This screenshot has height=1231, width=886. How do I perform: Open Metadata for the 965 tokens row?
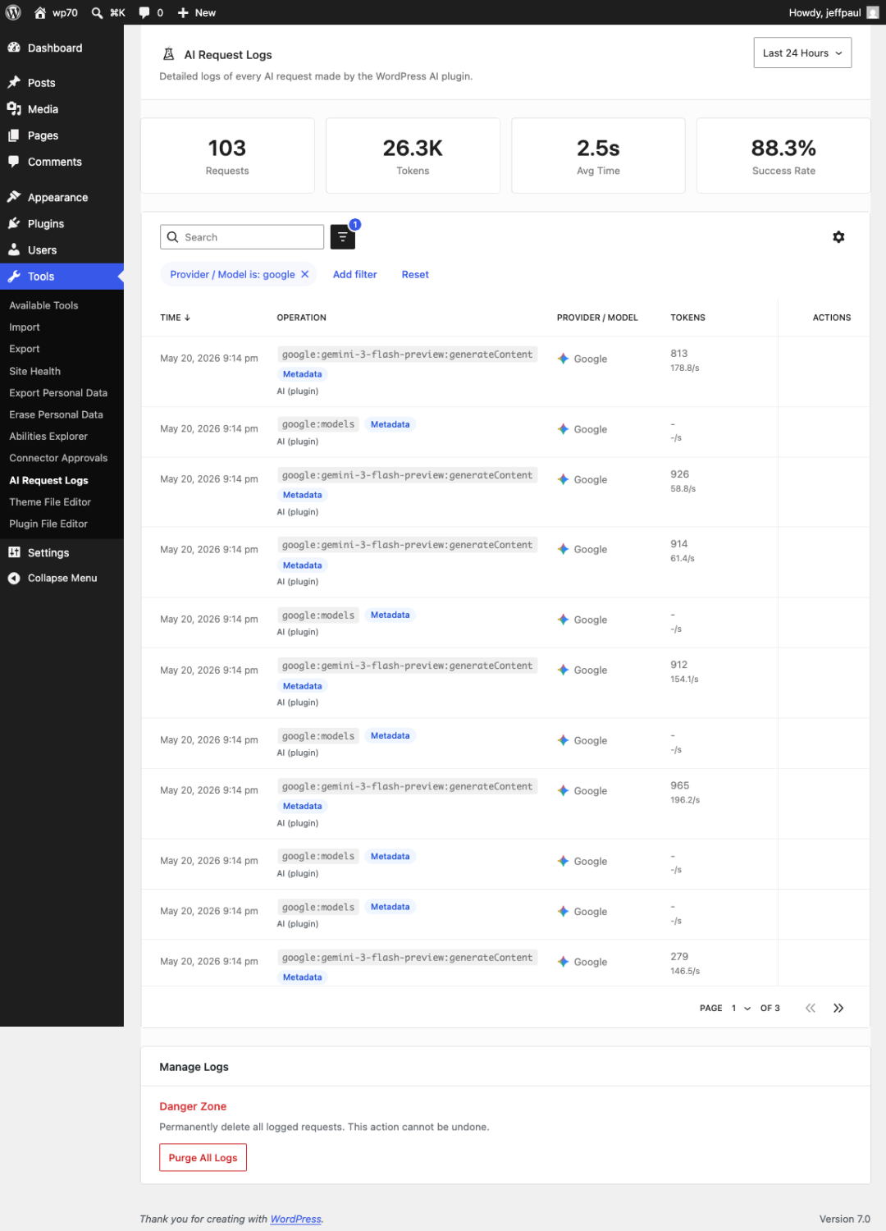(303, 807)
